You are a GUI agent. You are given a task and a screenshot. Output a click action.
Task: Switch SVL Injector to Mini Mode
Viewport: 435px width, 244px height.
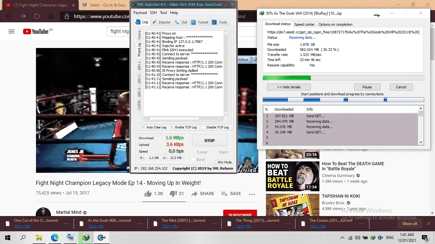[x=225, y=162]
